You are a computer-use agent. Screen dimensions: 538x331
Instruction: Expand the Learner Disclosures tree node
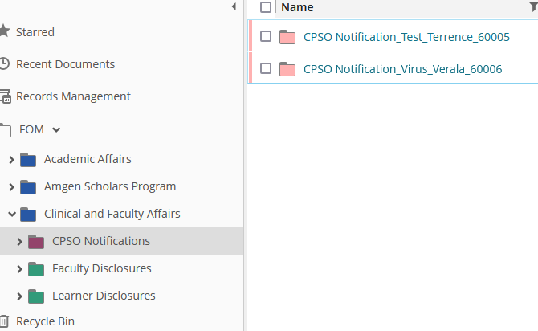19,296
